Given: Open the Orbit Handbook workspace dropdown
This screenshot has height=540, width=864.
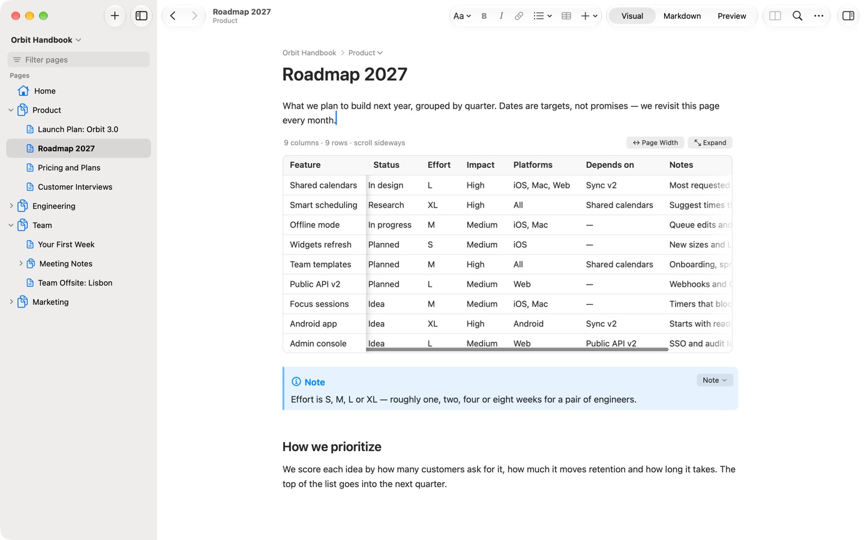Looking at the screenshot, I should click(x=46, y=40).
